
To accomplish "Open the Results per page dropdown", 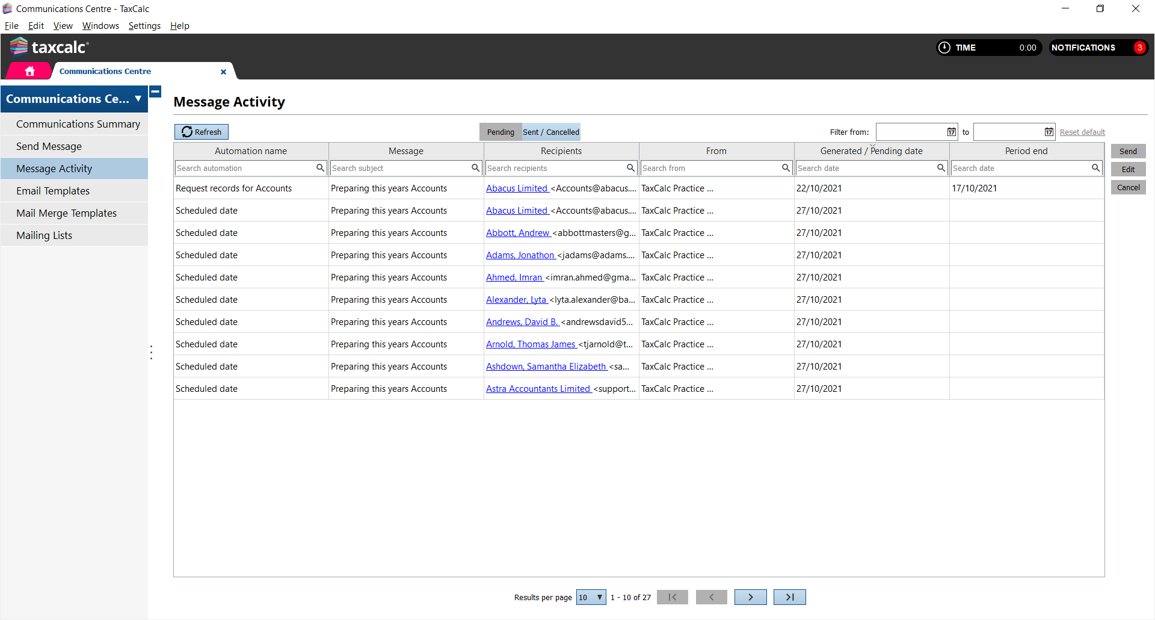I will 591,597.
